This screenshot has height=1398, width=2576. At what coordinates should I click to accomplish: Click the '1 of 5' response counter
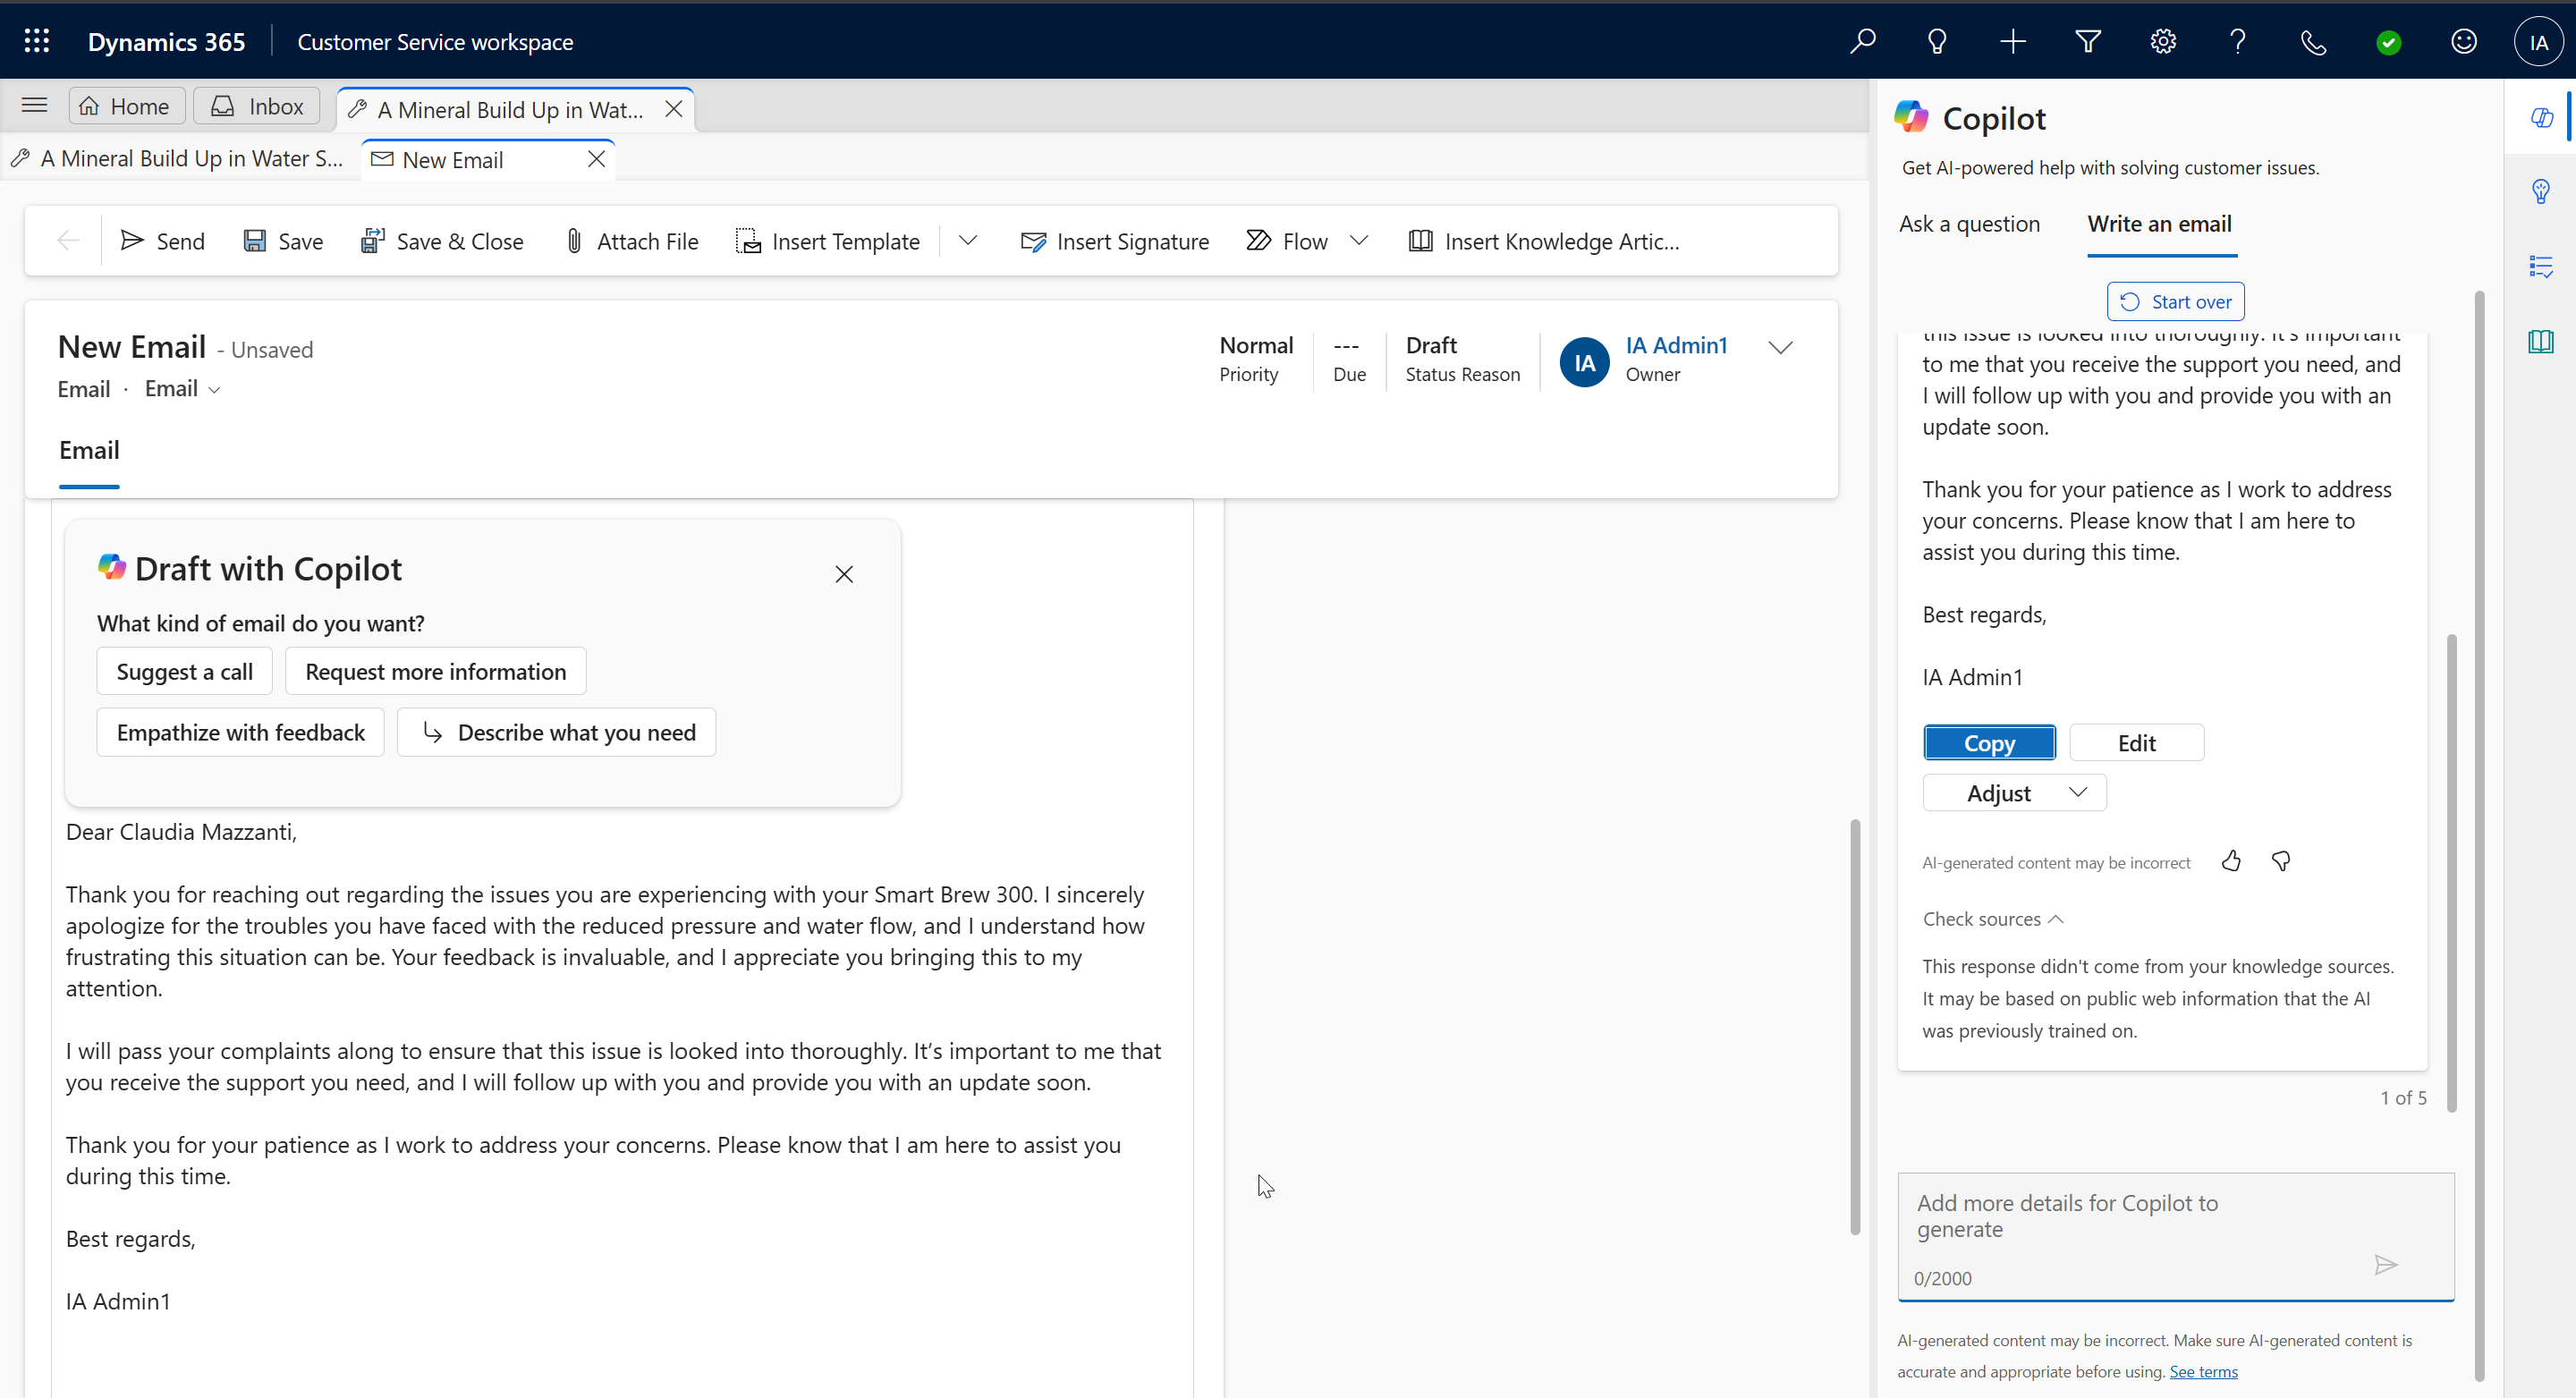2403,1098
